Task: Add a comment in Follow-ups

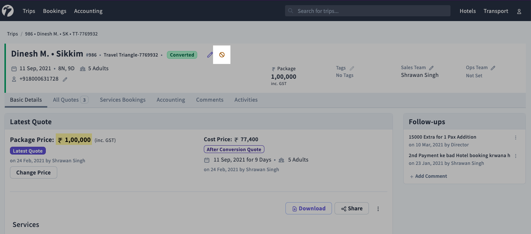Action: [428, 176]
